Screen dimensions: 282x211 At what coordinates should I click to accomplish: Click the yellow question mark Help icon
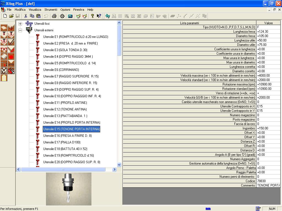pos(93,16)
